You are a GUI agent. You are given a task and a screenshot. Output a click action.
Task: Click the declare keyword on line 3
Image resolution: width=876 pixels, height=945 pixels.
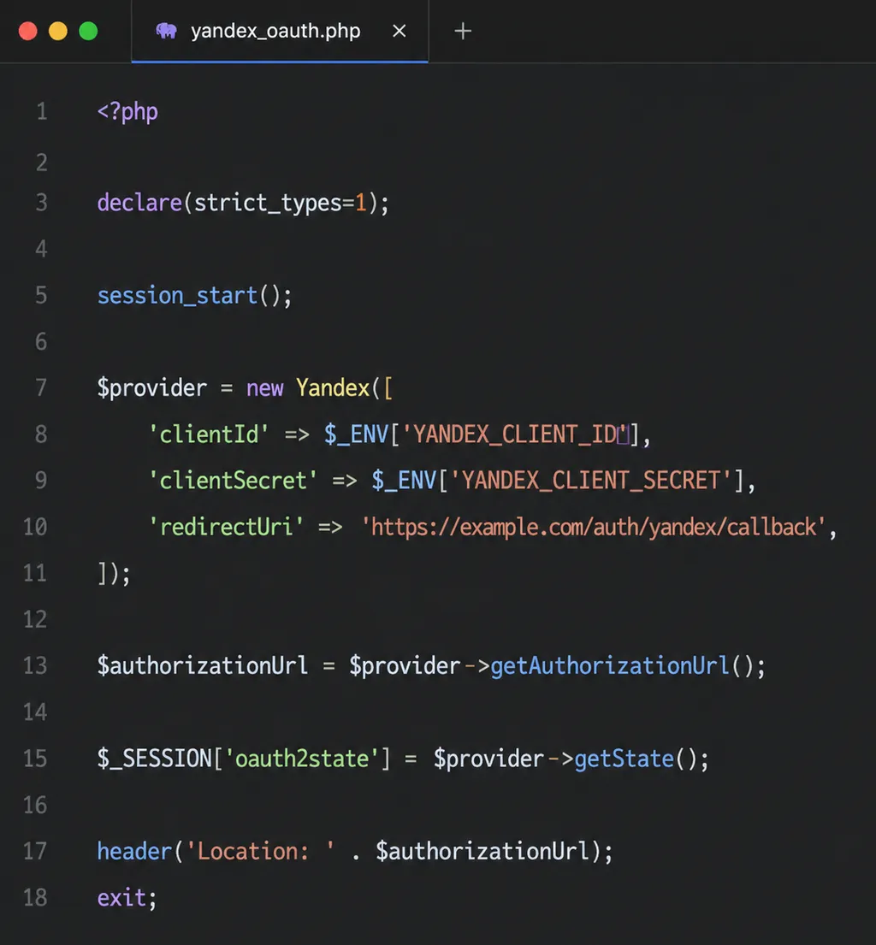click(x=139, y=203)
